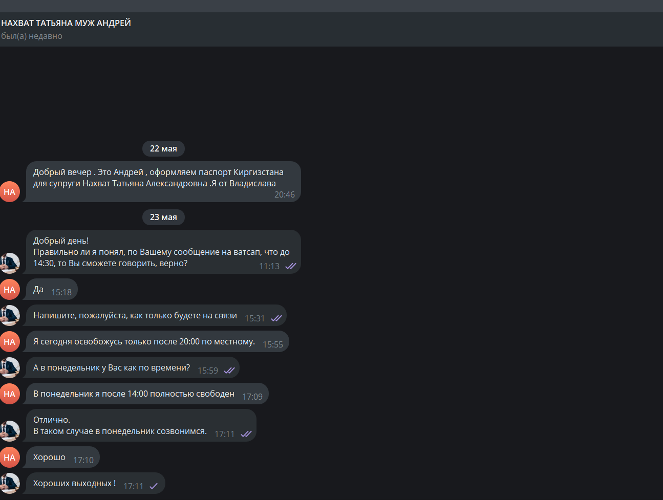This screenshot has width=663, height=500.
Task: Select message 'В понедельник я после 14:00 полностью свободен'
Action: (x=147, y=394)
